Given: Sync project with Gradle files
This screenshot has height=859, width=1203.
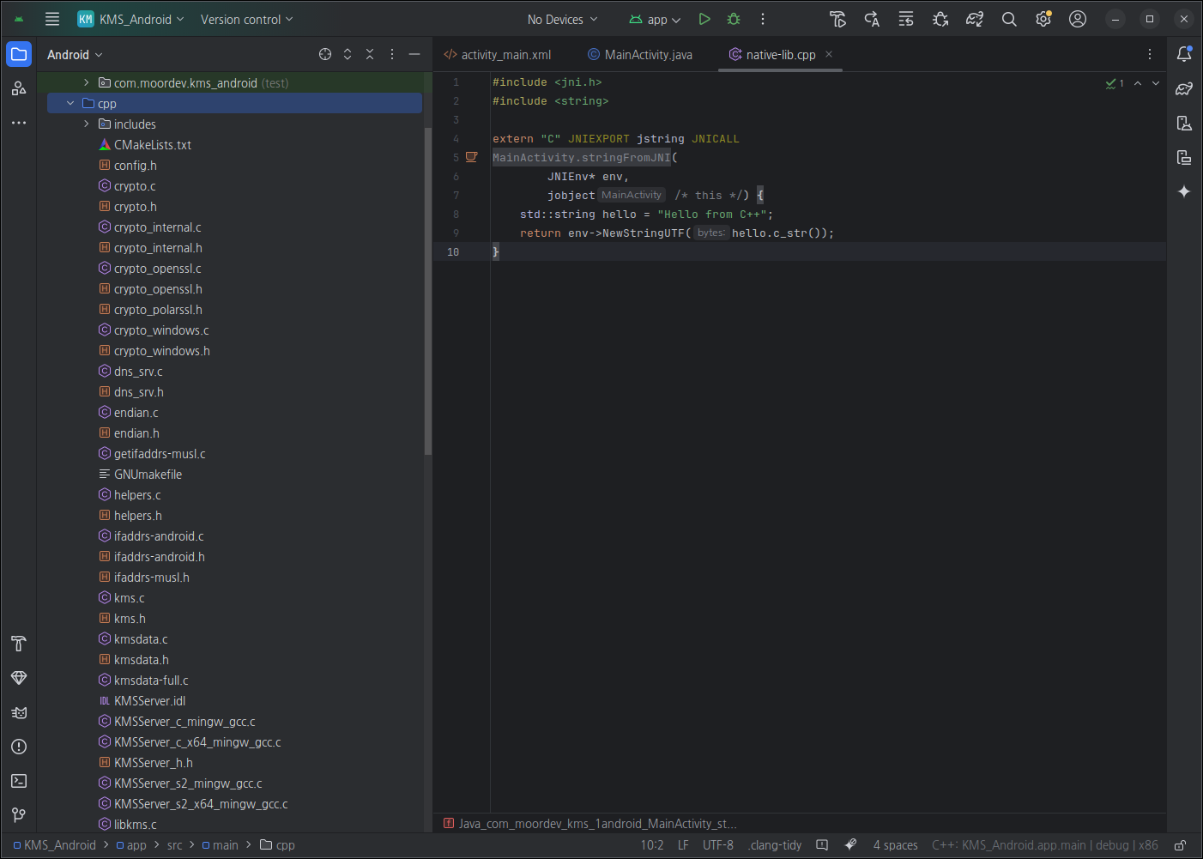Looking at the screenshot, I should [975, 19].
